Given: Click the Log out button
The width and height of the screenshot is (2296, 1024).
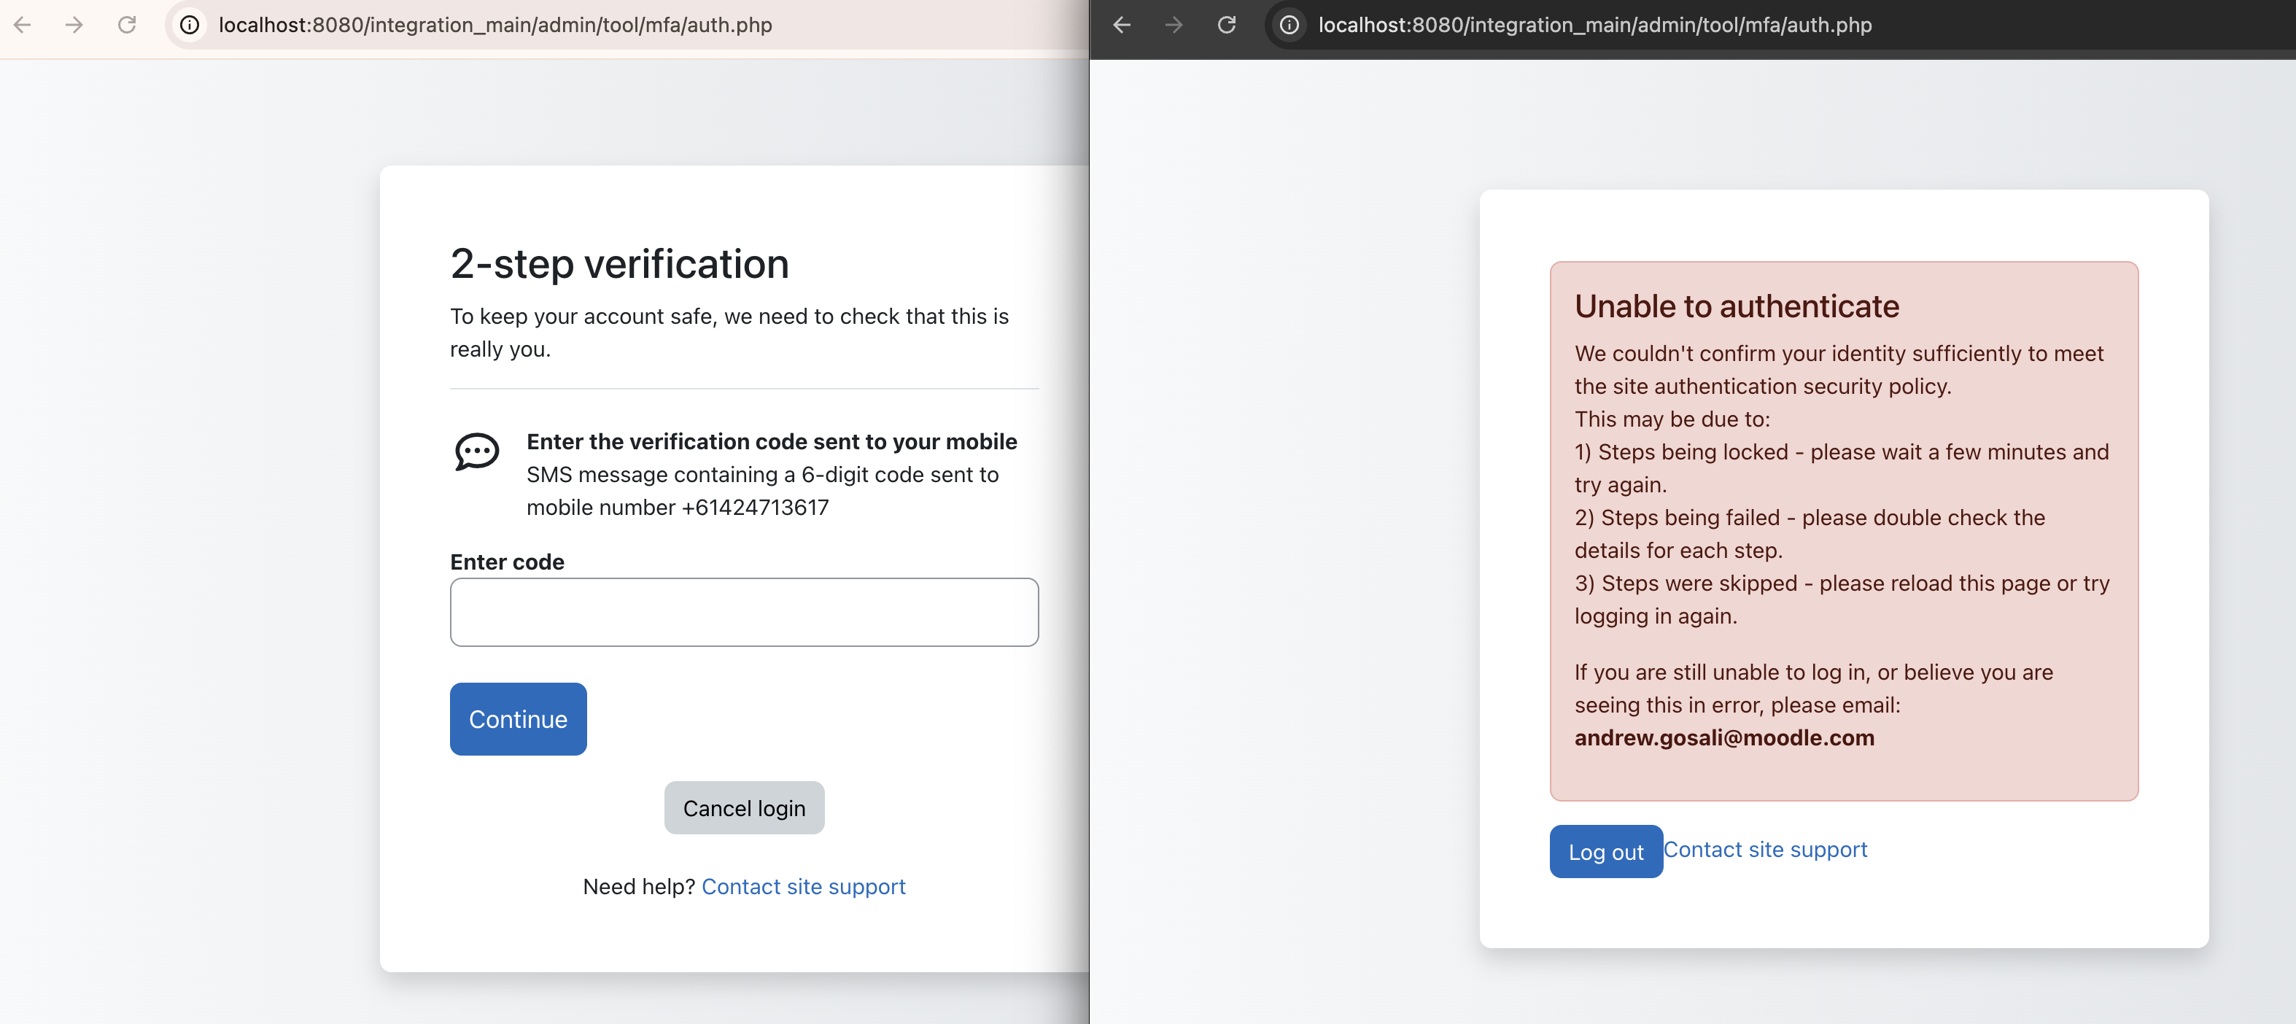Looking at the screenshot, I should pyautogui.click(x=1606, y=852).
